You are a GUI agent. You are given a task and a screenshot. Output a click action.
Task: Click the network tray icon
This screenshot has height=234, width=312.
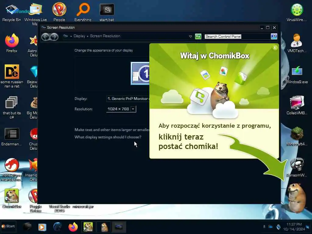(x=271, y=227)
